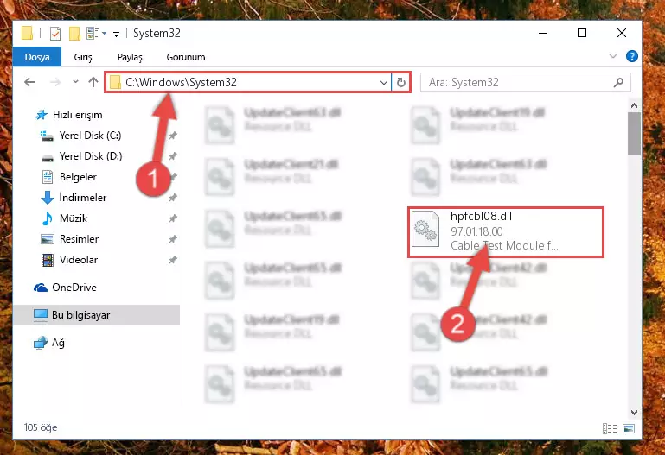Switch to Details view in status bar

(610, 429)
